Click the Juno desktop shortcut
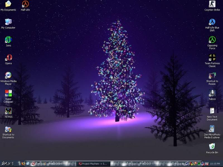223x167 pixels. (x=8, y=40)
